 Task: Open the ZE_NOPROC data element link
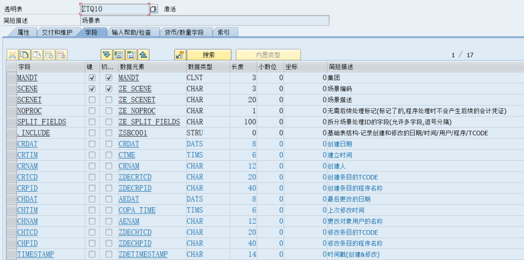coord(137,111)
